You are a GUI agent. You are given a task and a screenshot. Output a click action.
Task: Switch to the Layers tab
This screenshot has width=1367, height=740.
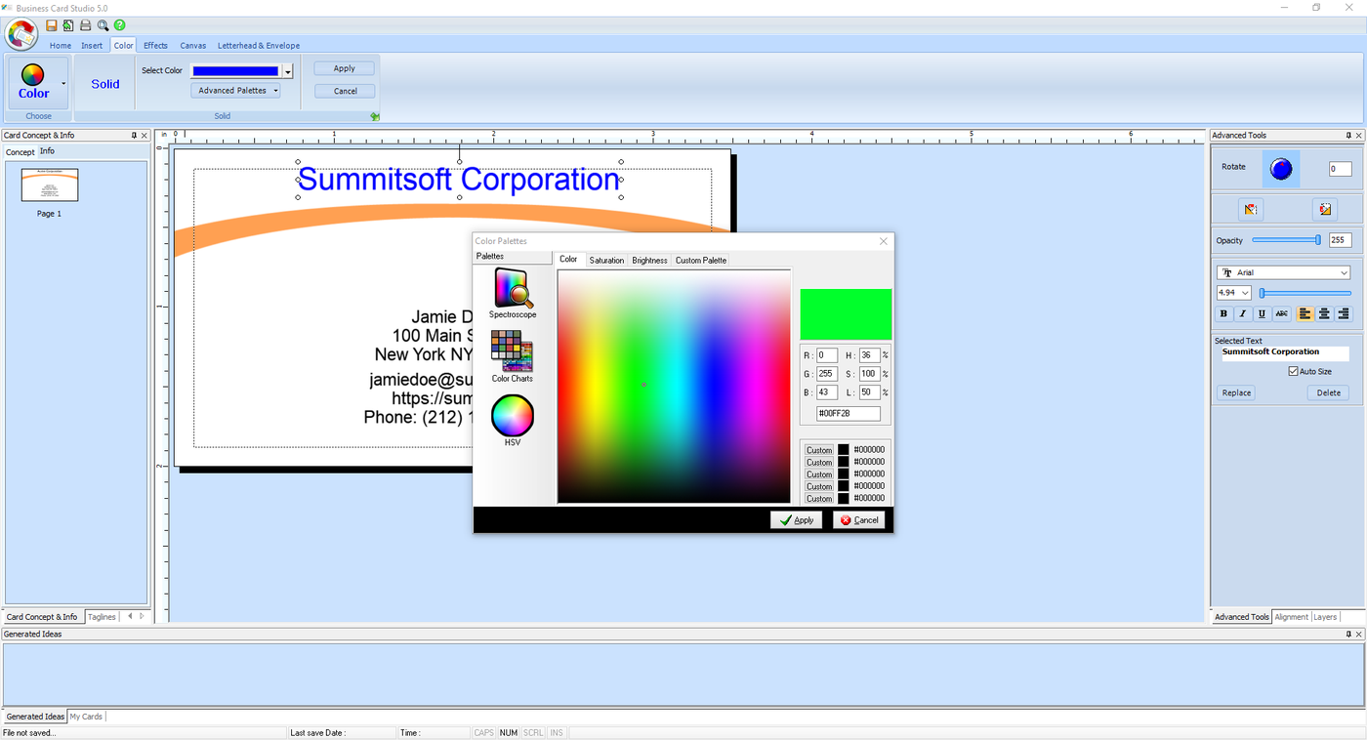[1325, 617]
